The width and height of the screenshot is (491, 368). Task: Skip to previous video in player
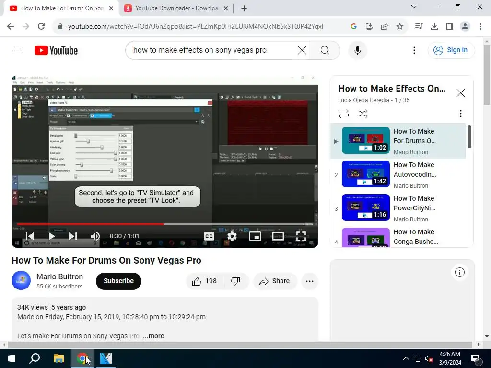[x=29, y=236]
